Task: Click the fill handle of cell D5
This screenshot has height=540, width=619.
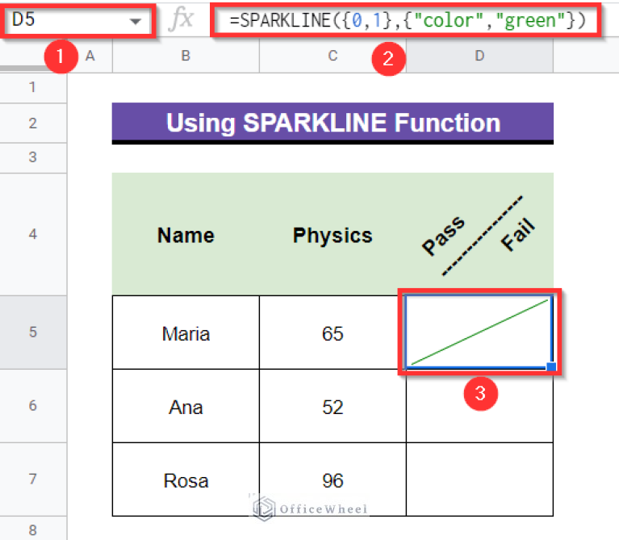Action: point(551,368)
